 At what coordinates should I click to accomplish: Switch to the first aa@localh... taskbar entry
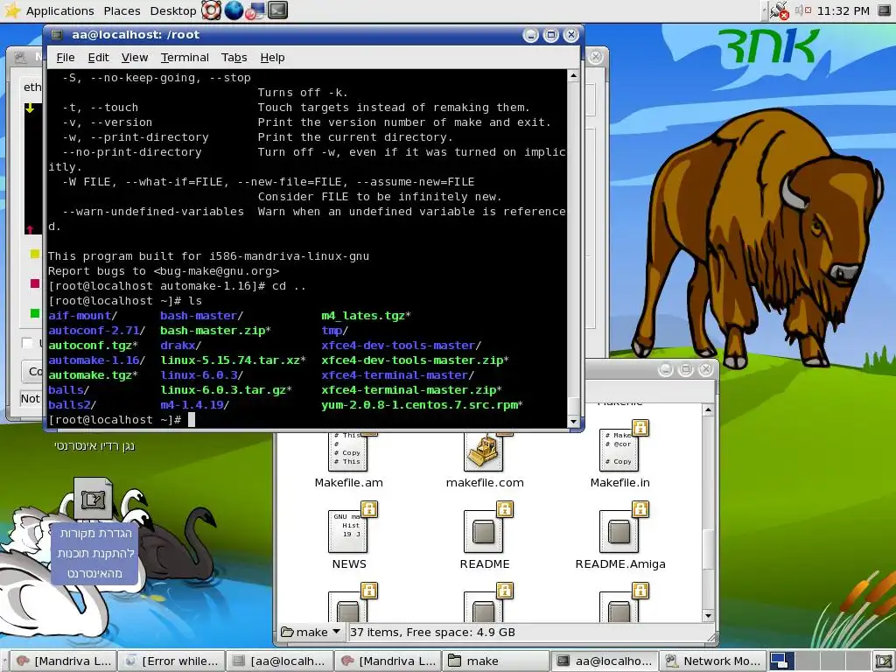(280, 661)
